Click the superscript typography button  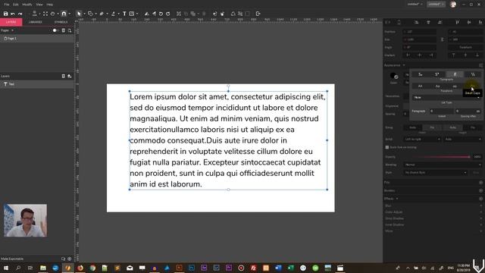[437, 74]
